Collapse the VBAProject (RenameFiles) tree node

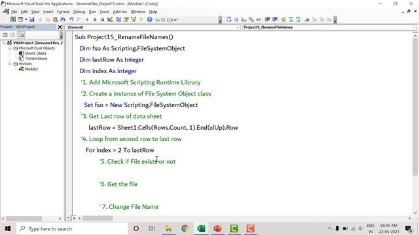tap(4, 42)
